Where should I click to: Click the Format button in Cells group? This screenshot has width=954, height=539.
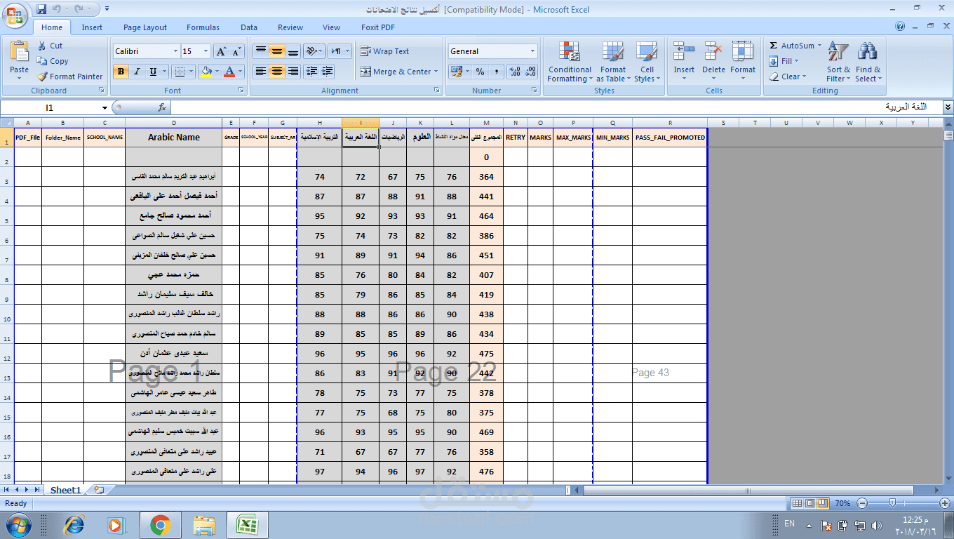743,62
